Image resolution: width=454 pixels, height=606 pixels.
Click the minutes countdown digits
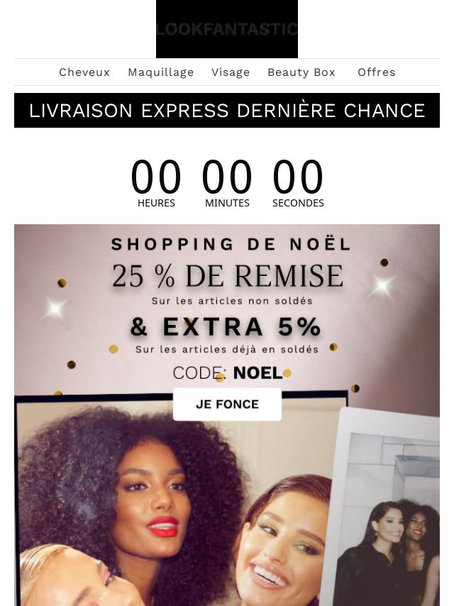(227, 177)
